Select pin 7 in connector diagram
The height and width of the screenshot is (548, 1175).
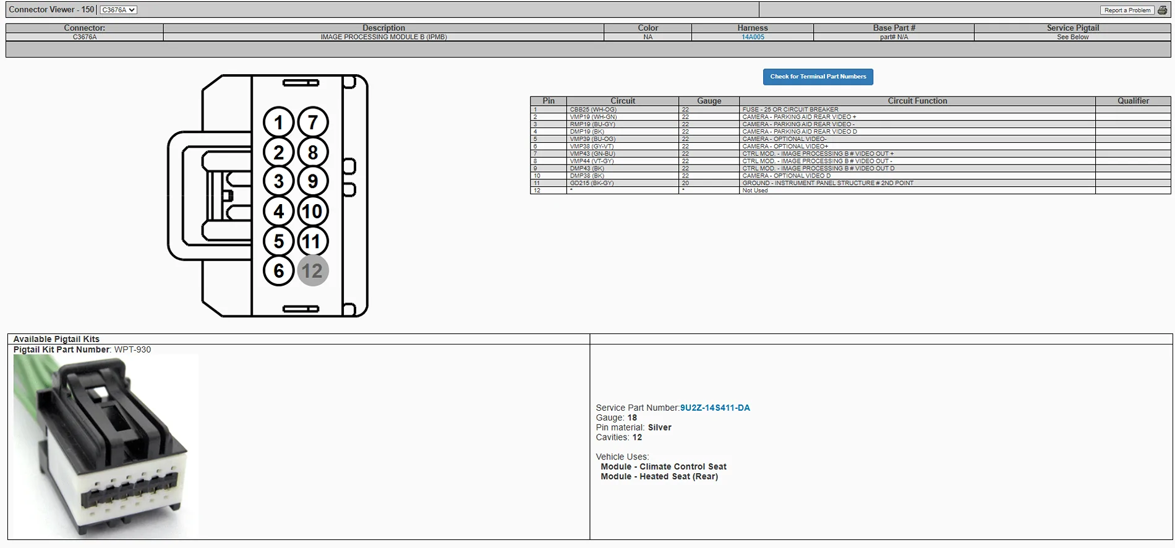(x=313, y=122)
